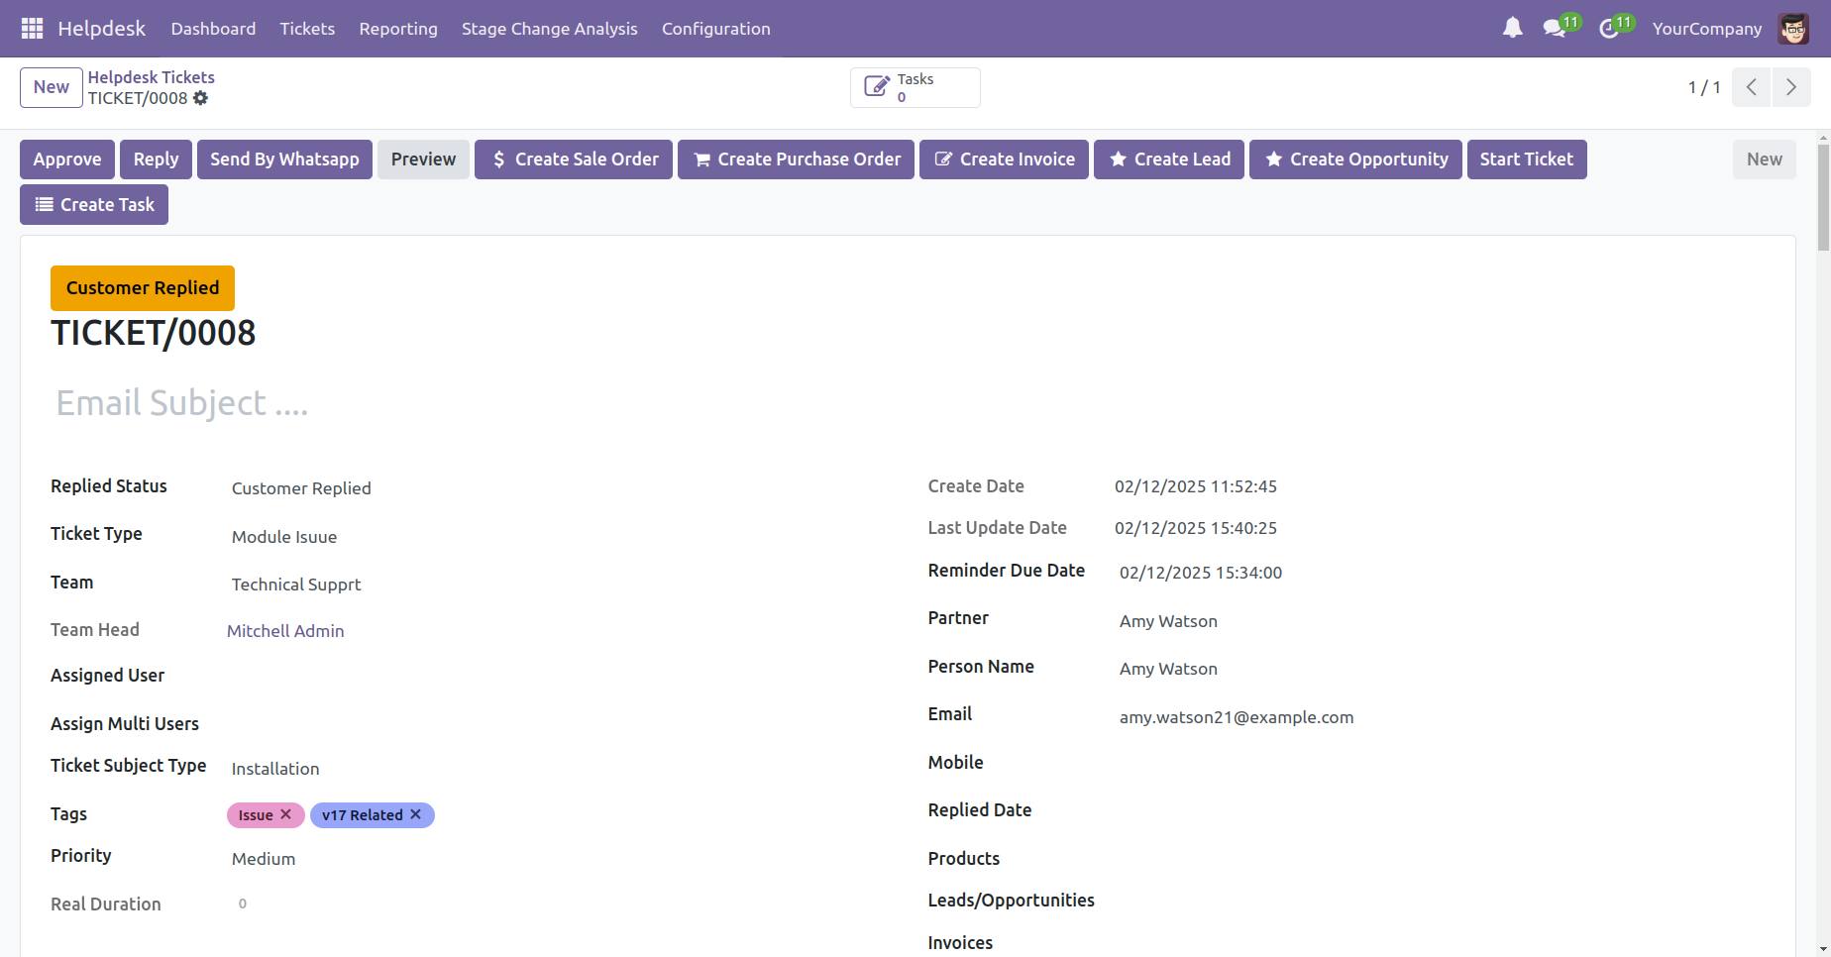The height and width of the screenshot is (957, 1831).
Task: Open Tickets menu
Action: click(x=307, y=29)
